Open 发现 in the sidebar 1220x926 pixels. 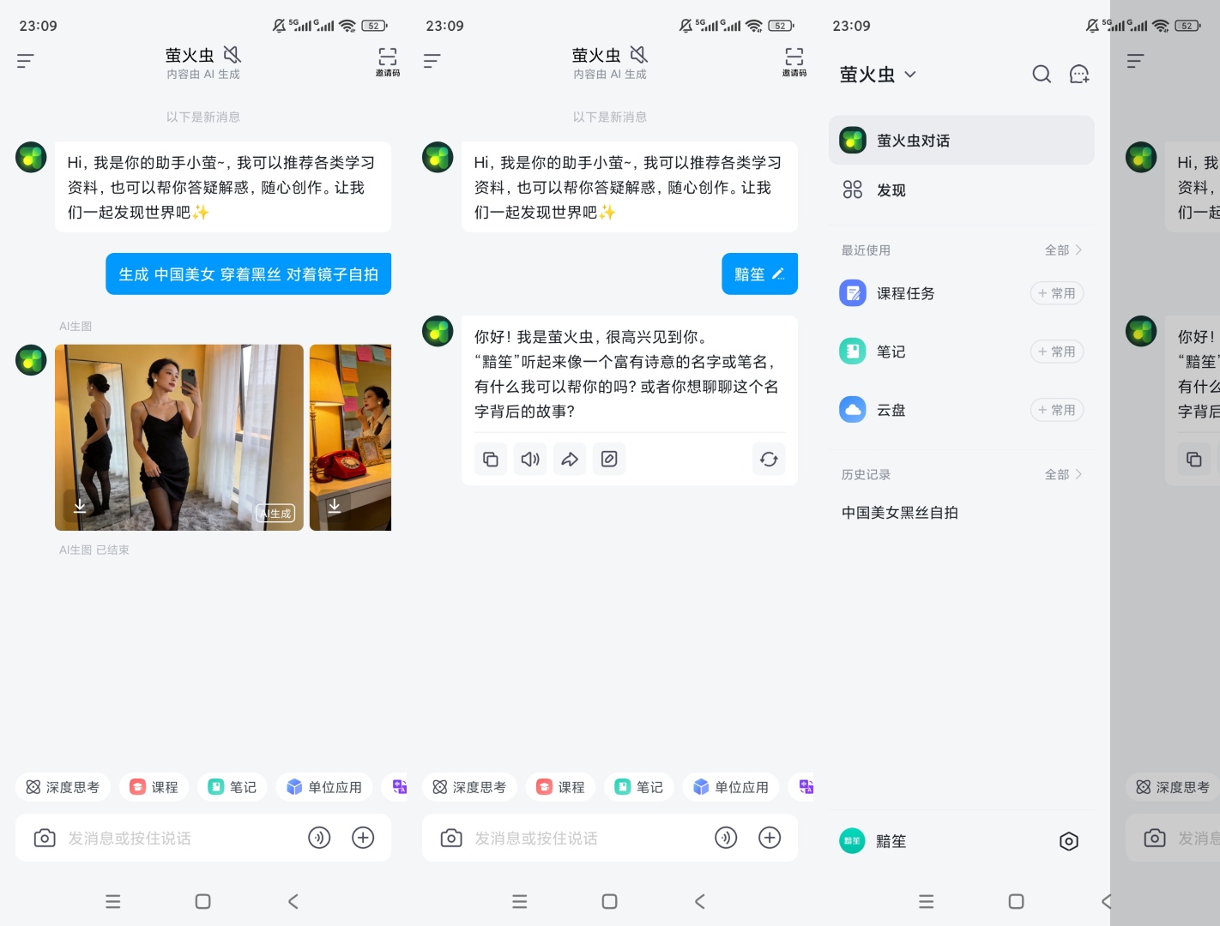[x=961, y=190]
